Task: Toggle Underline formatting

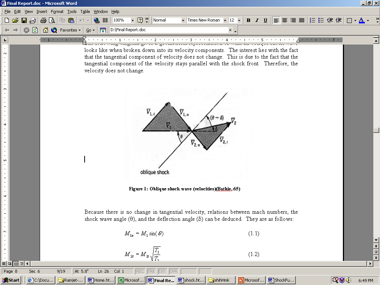Action: [x=265, y=20]
